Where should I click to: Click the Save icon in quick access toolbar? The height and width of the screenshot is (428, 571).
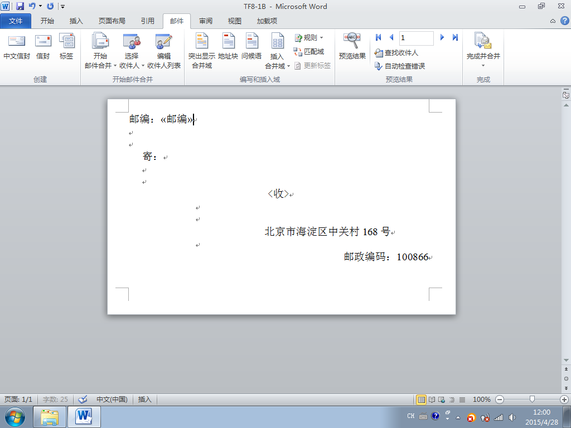(20, 6)
